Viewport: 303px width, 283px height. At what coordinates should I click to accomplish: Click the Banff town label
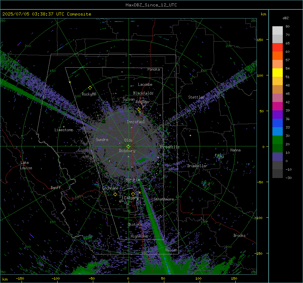[x=56, y=188]
